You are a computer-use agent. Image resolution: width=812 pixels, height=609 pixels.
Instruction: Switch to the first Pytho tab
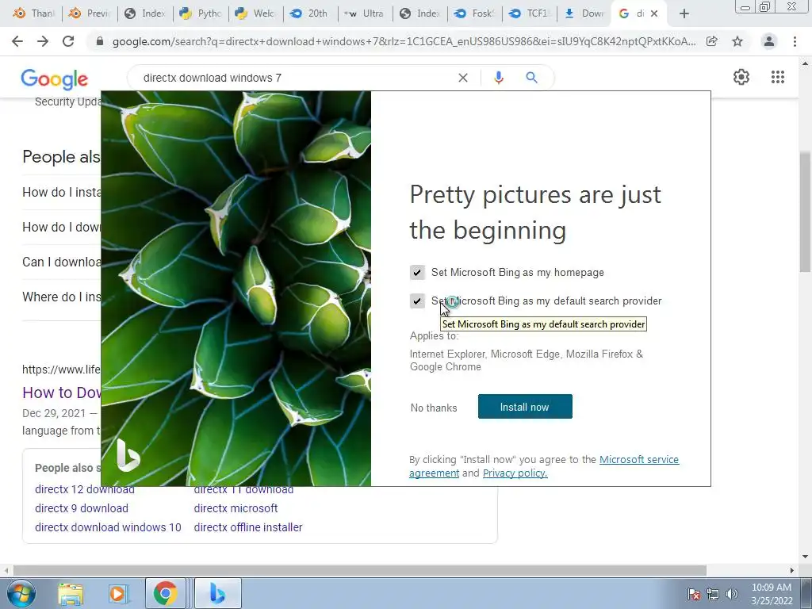(201, 13)
